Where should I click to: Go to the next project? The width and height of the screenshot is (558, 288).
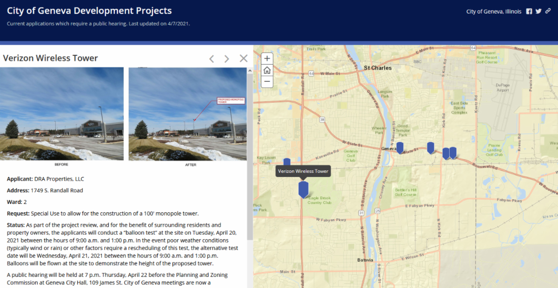point(226,59)
